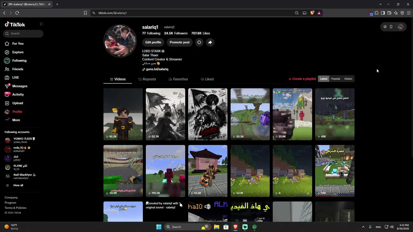Open Brave VPN shield icon

pyautogui.click(x=402, y=13)
